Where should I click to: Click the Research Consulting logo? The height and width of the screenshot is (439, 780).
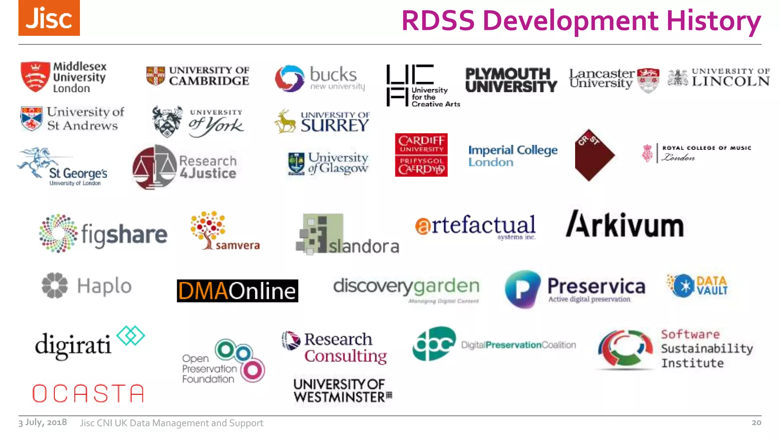pyautogui.click(x=334, y=347)
